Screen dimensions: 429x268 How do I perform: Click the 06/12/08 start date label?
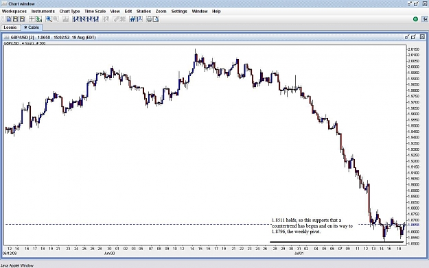tap(10, 253)
